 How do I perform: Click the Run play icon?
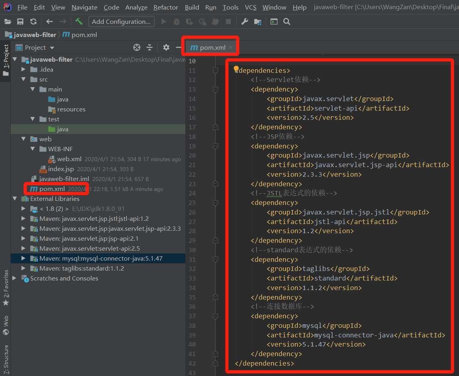[163, 21]
